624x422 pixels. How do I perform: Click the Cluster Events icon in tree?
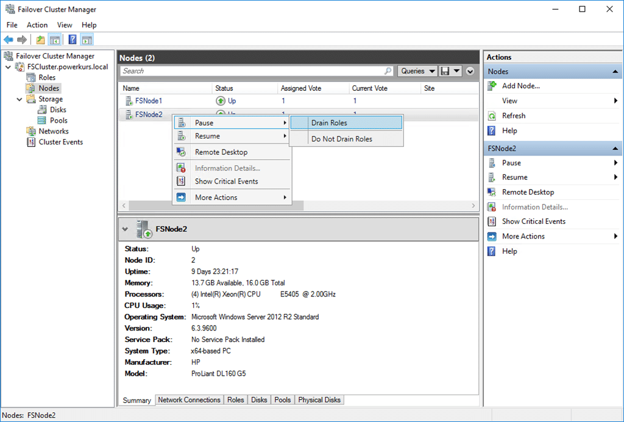31,142
